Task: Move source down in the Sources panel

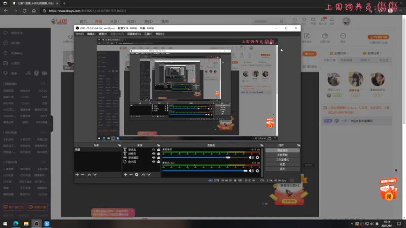Action: point(149,175)
